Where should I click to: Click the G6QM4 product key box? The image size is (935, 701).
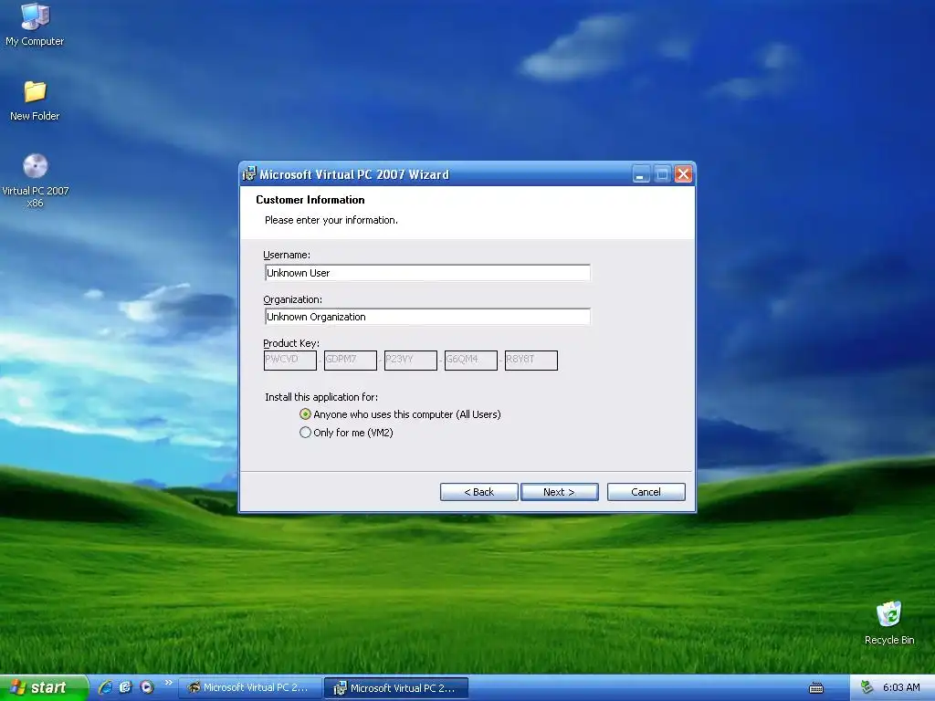click(x=470, y=360)
